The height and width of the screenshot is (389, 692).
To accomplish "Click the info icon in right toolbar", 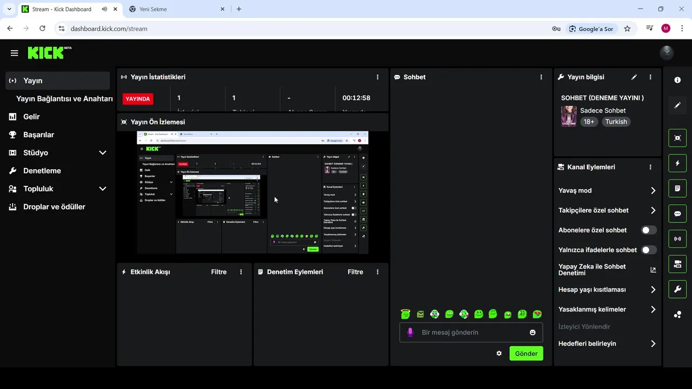I will 677,80.
